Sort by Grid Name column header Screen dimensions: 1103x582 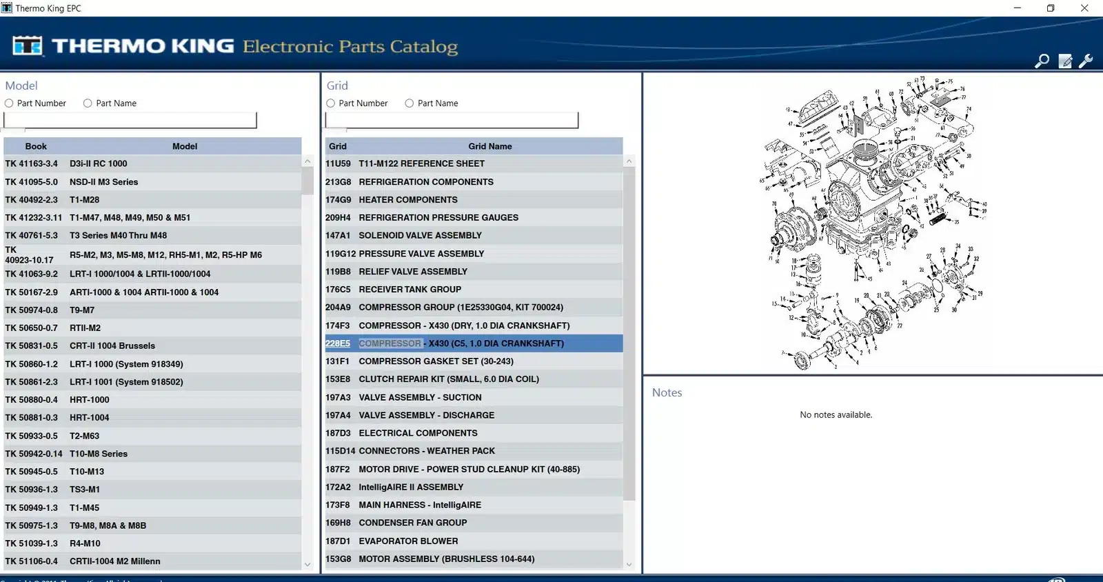click(489, 146)
